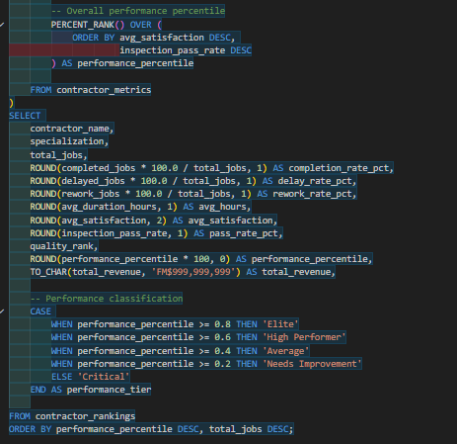457x444 pixels.
Task: Click the 'Average' string literal
Action: tap(286, 351)
